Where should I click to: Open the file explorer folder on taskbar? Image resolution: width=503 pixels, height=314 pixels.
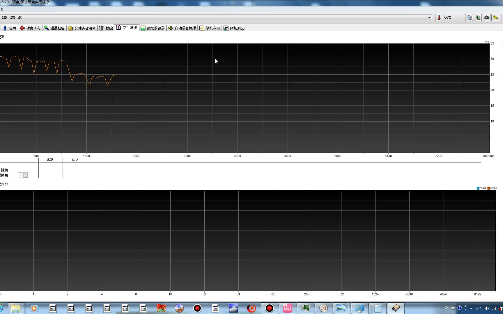pos(16,308)
